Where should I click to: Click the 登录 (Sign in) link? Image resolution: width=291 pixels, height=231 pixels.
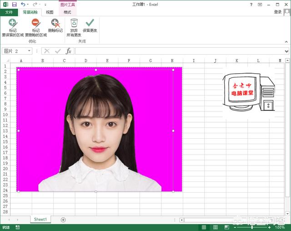(x=278, y=12)
